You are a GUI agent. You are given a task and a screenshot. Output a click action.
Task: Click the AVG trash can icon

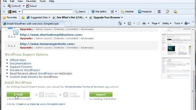coord(112,12)
